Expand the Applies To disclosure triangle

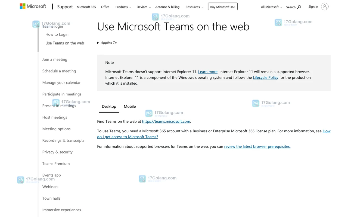(98, 43)
